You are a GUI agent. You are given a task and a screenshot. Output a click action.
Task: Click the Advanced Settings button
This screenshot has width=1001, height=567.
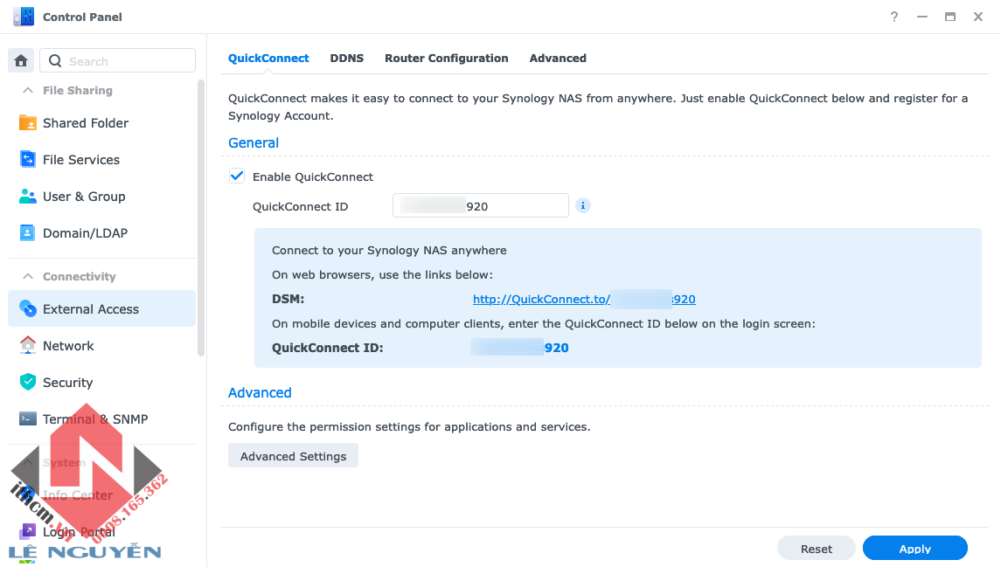[x=293, y=456]
